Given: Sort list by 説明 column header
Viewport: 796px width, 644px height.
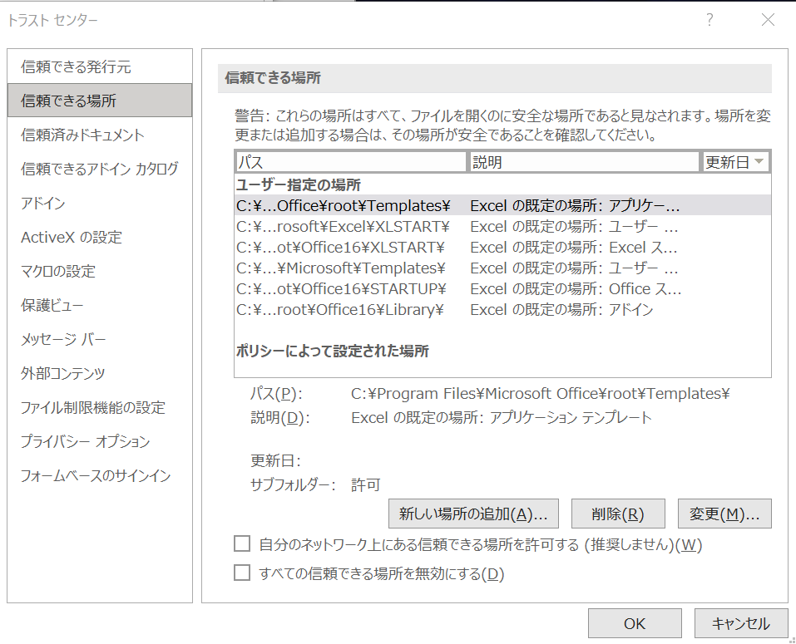Looking at the screenshot, I should tap(584, 162).
